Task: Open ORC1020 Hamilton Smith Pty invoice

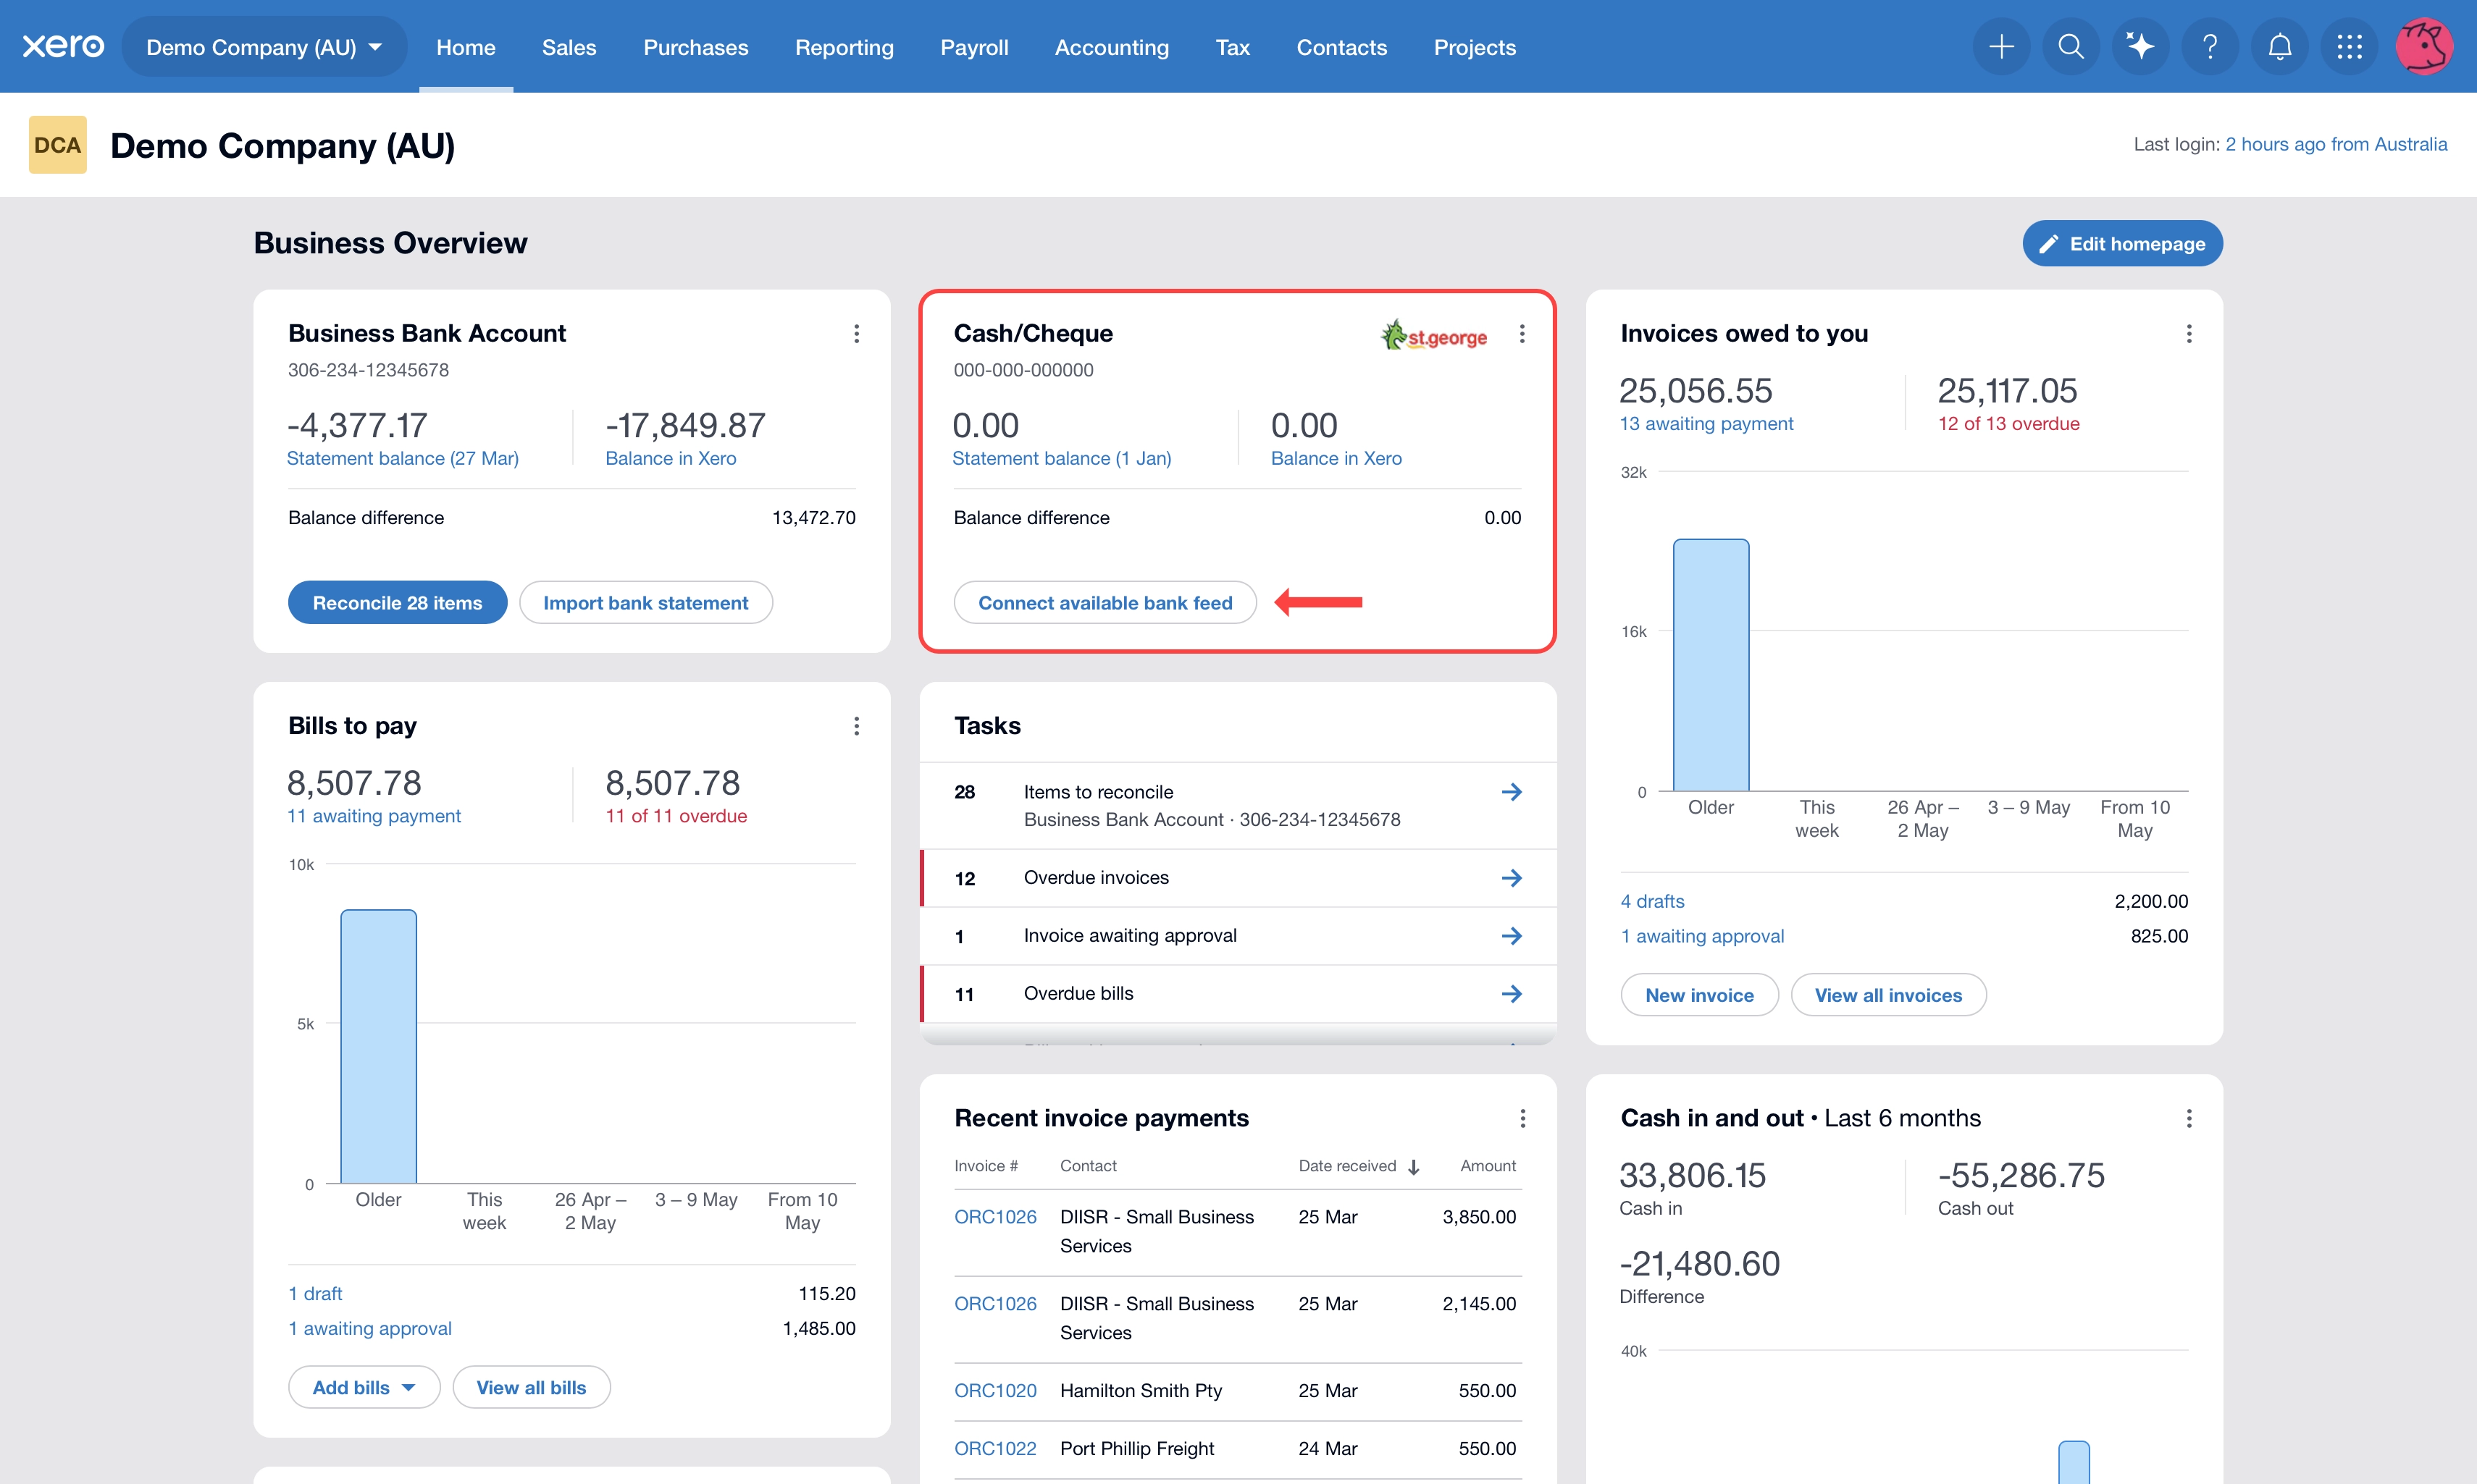Action: click(x=995, y=1391)
